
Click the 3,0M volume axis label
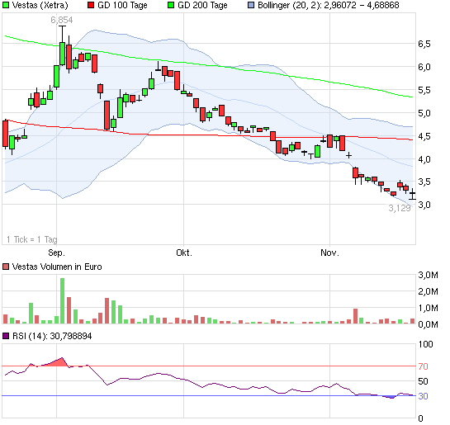pyautogui.click(x=428, y=275)
